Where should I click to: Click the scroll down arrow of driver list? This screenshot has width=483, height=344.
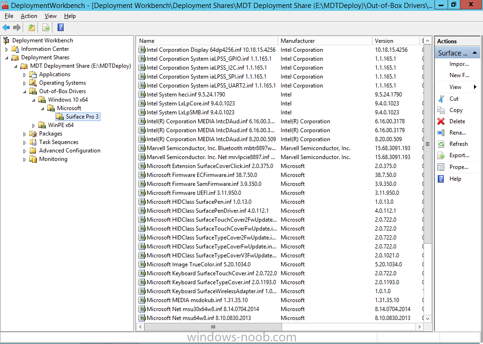427,319
